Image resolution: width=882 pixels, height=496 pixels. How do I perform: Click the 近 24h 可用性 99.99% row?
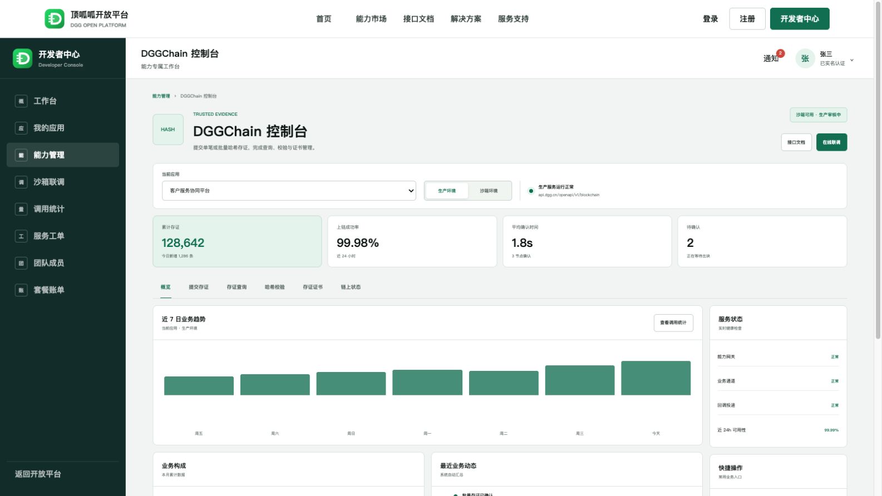(x=778, y=430)
